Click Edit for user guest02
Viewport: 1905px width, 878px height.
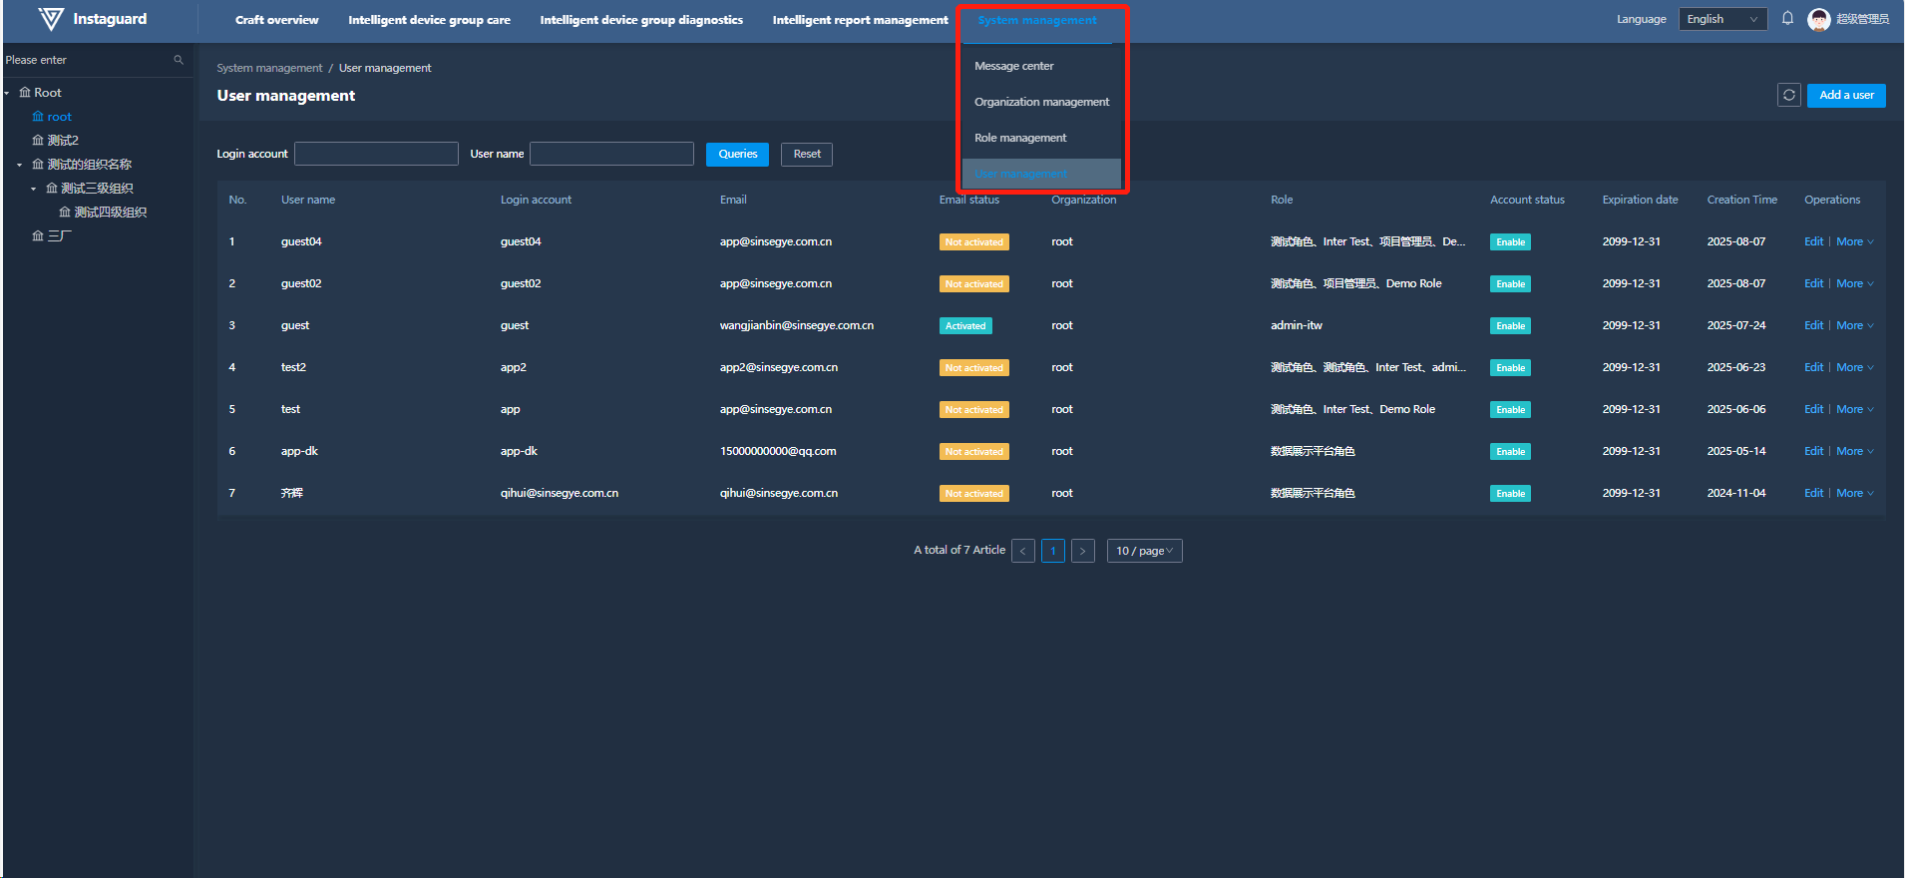point(1812,283)
